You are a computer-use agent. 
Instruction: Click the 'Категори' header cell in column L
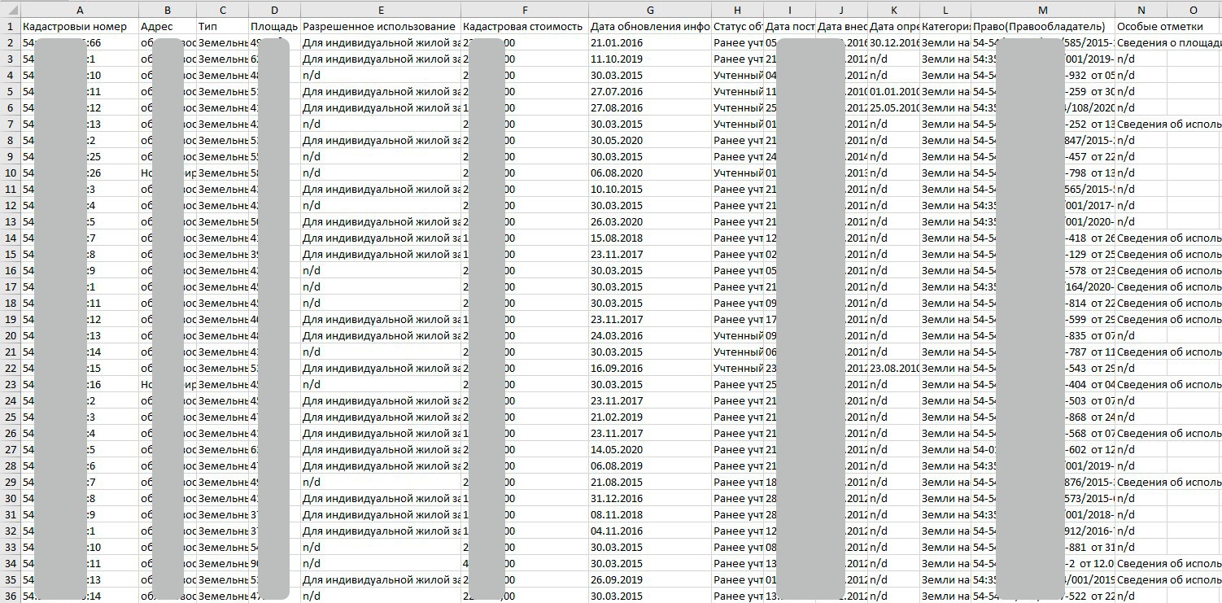pyautogui.click(x=945, y=26)
